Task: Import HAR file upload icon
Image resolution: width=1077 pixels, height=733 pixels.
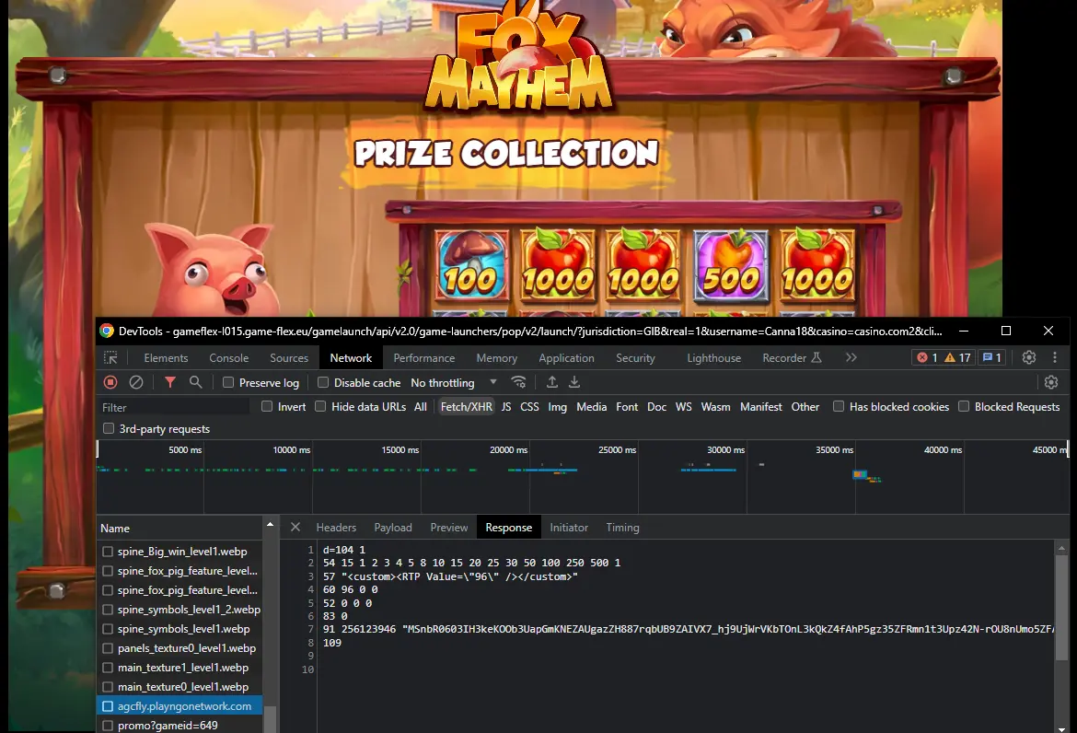Action: click(551, 382)
